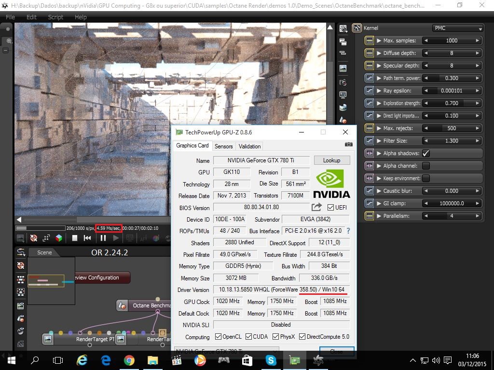Image resolution: width=494 pixels, height=370 pixels.
Task: Open the File menu
Action: pos(10,17)
